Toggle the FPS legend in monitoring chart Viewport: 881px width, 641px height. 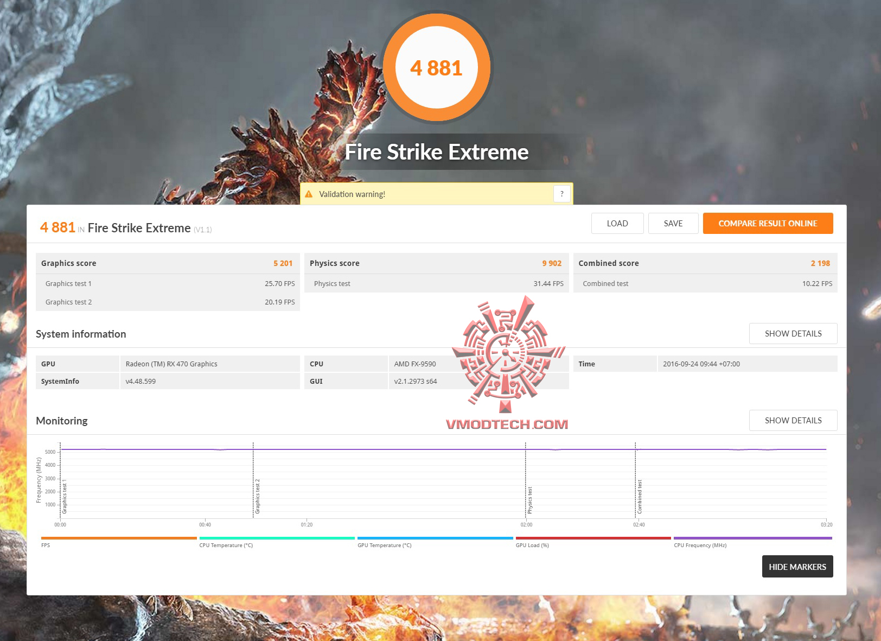(x=119, y=542)
